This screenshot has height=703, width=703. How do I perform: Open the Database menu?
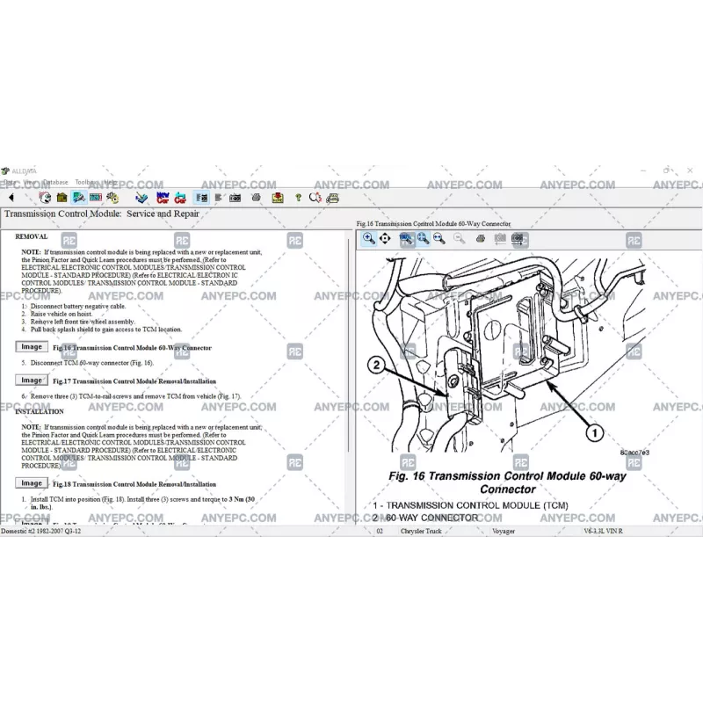[x=54, y=182]
